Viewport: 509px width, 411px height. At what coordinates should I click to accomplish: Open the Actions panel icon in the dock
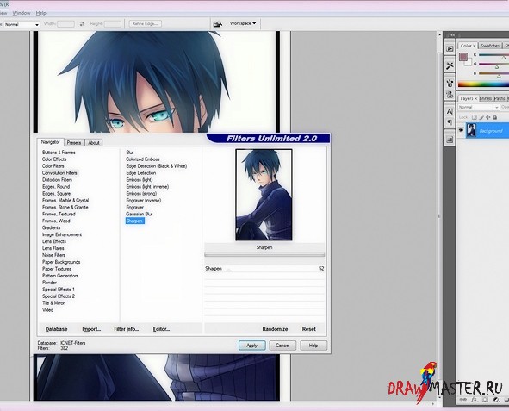coord(450,49)
